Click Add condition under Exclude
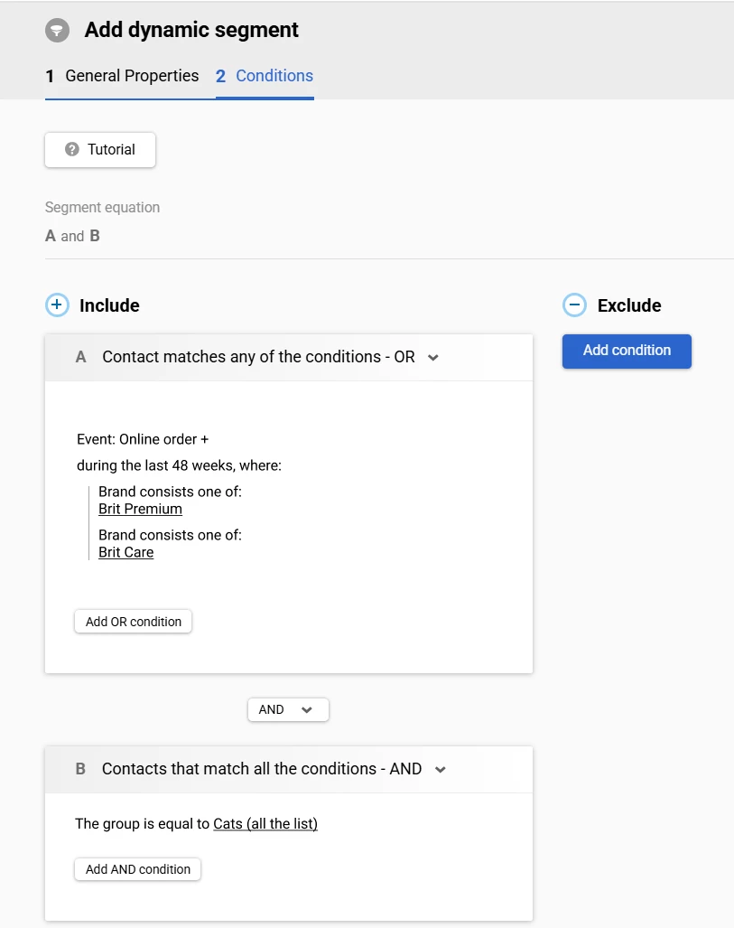The width and height of the screenshot is (734, 928). pyautogui.click(x=627, y=351)
